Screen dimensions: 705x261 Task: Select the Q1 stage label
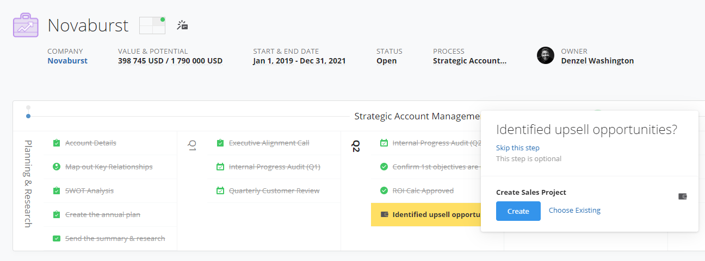pyautogui.click(x=192, y=145)
